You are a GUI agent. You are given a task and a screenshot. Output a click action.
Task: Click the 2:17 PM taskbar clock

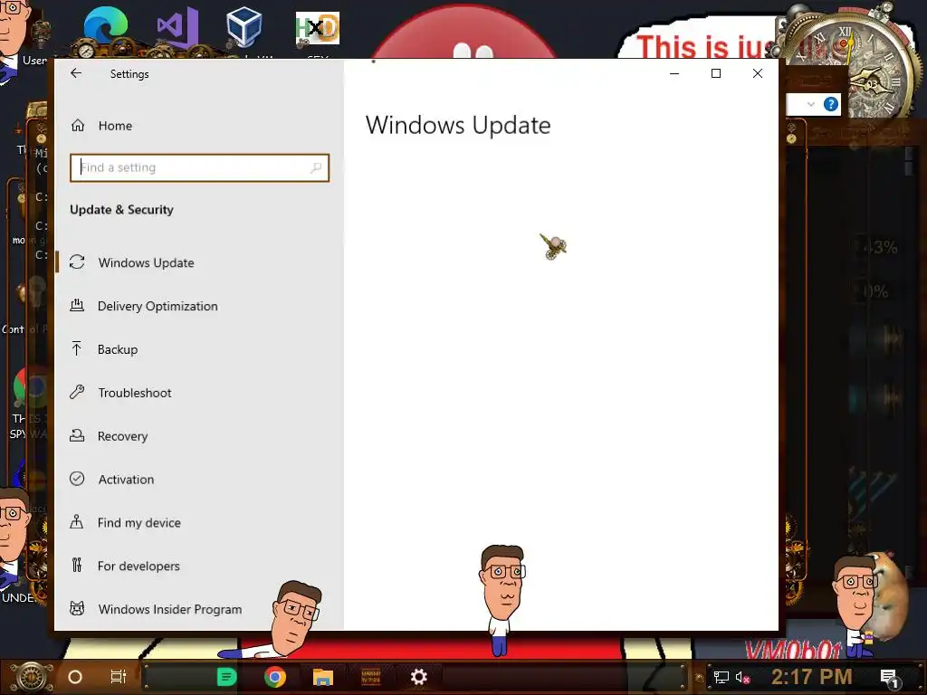tap(812, 677)
